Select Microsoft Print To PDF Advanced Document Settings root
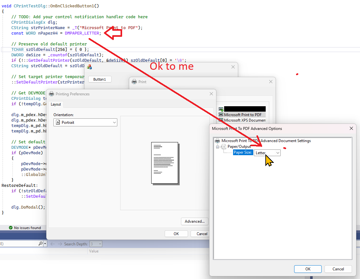This screenshot has width=360, height=279. [266, 141]
